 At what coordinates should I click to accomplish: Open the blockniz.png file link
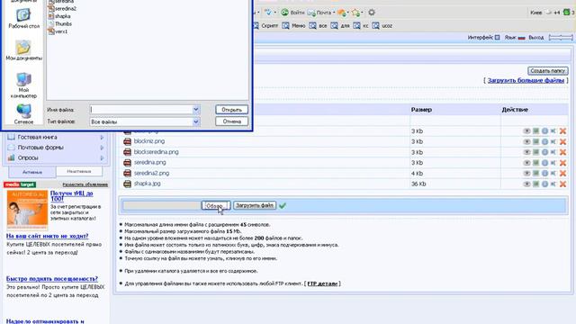[149, 141]
